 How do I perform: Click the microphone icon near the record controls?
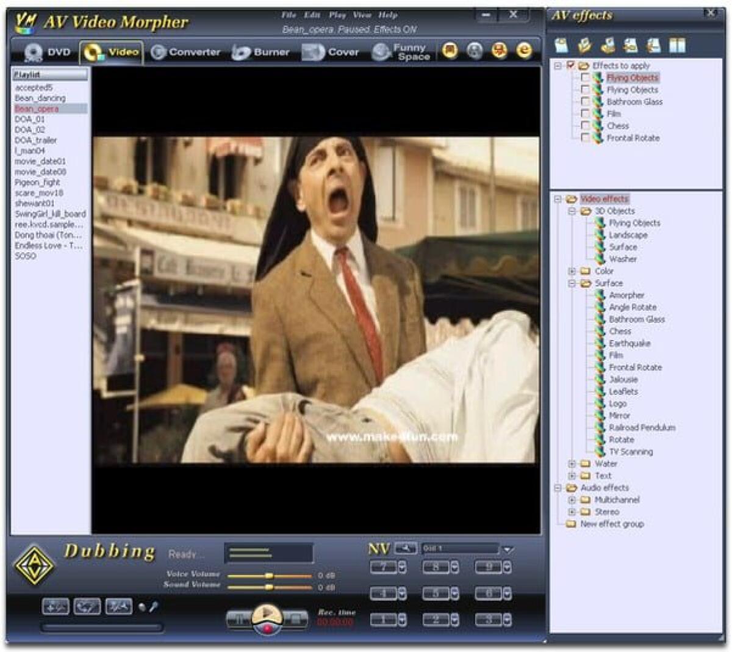[x=143, y=607]
